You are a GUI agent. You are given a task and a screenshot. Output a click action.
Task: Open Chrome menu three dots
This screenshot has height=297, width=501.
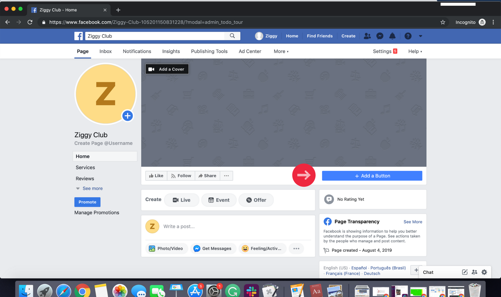(493, 22)
